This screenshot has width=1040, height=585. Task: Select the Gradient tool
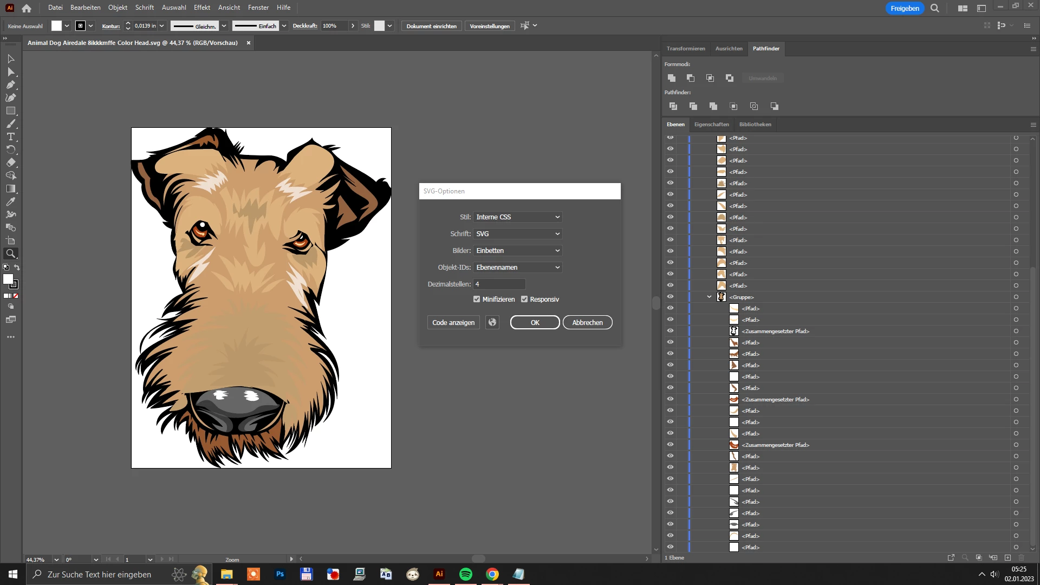pyautogui.click(x=10, y=188)
